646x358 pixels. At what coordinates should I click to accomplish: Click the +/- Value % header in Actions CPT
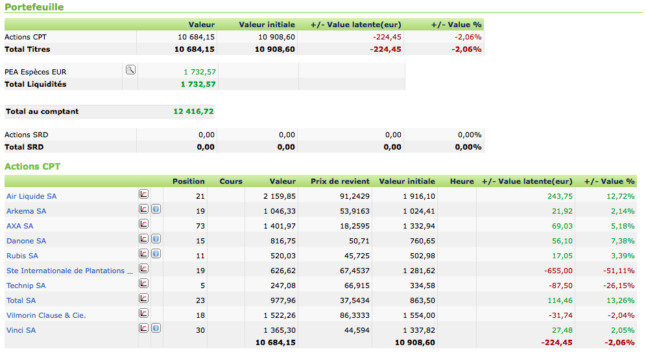609,181
